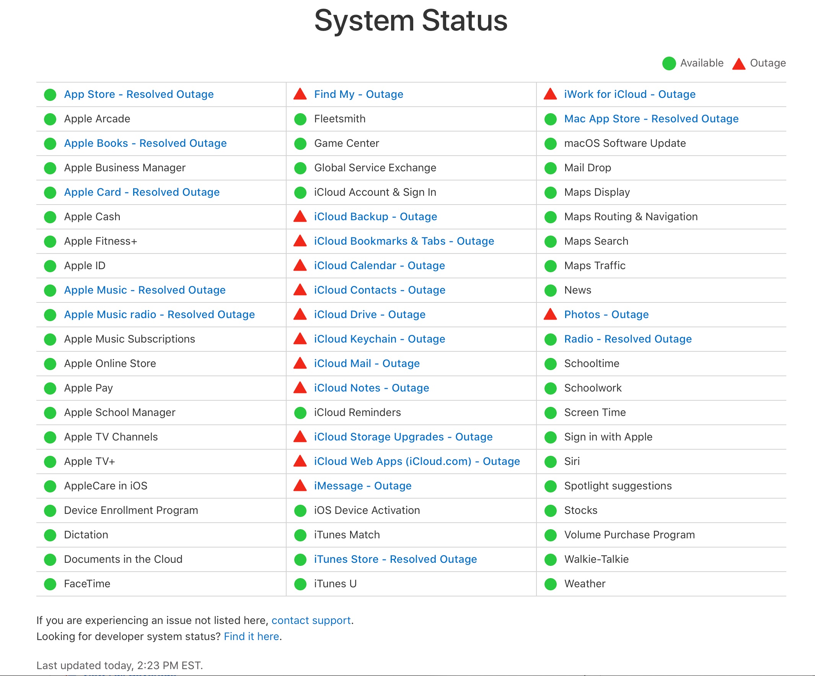
Task: Click the contact support link
Action: [x=311, y=620]
